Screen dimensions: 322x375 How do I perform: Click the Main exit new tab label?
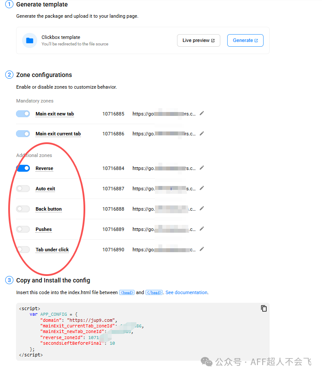[55, 114]
